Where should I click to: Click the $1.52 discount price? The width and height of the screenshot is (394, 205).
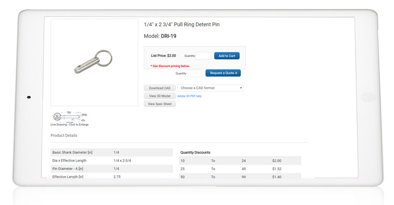click(x=277, y=169)
